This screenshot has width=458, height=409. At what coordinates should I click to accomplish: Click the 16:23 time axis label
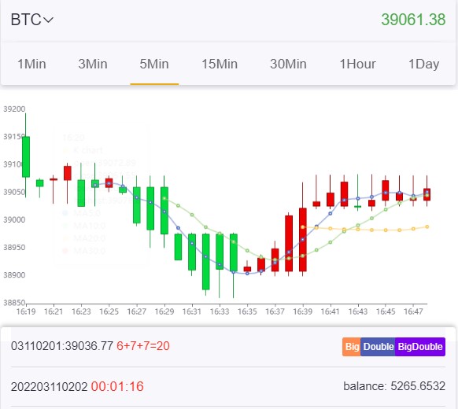[81, 311]
